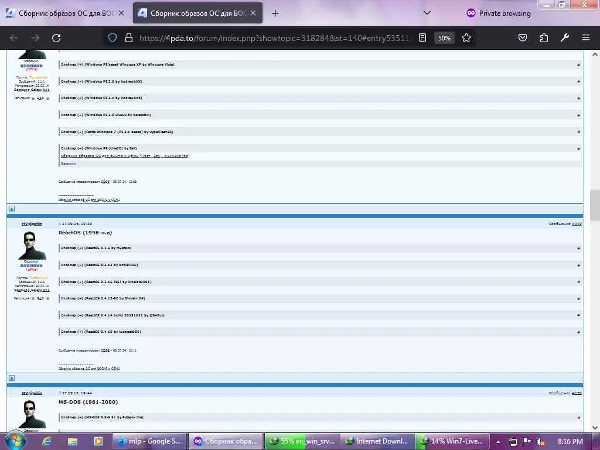Reset the 50% zoom level badge
Viewport: 600px width, 450px height.
click(x=444, y=38)
